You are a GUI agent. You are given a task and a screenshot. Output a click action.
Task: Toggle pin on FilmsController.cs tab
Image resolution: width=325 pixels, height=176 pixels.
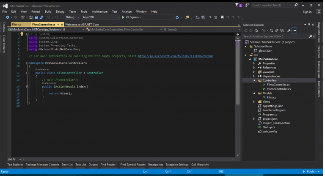pos(58,25)
